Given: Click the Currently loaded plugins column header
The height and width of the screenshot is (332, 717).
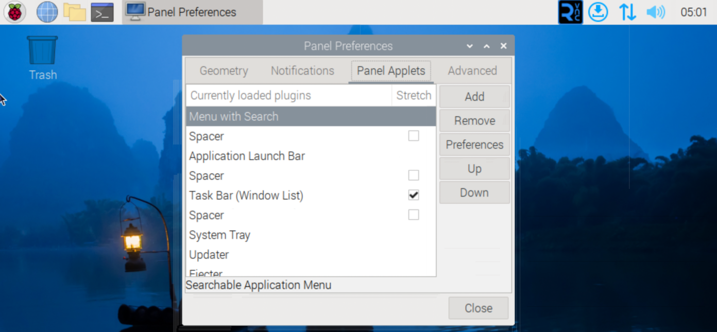Looking at the screenshot, I should pos(289,95).
